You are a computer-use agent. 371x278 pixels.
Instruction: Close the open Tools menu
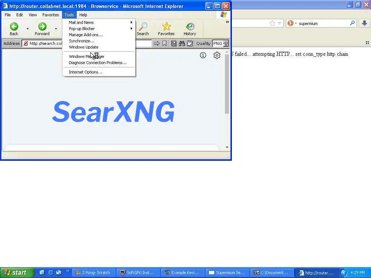(x=69, y=15)
